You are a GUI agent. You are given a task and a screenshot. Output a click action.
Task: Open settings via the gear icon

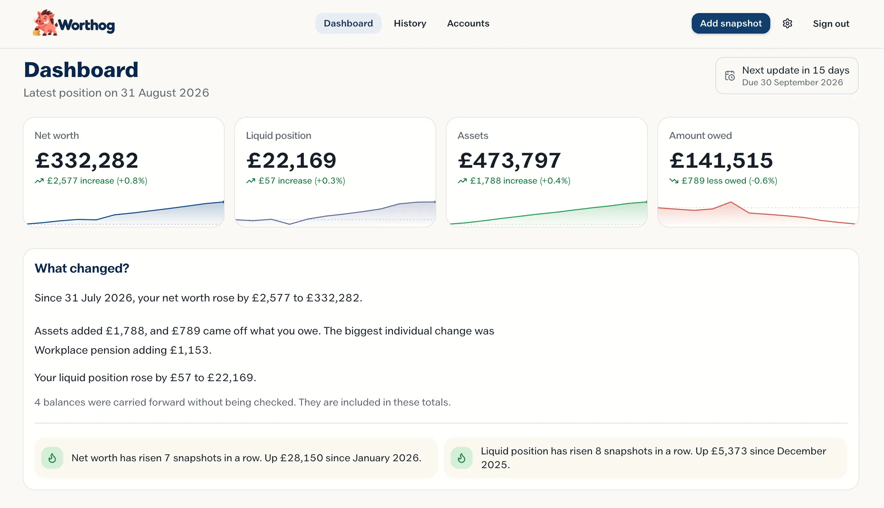pyautogui.click(x=787, y=23)
